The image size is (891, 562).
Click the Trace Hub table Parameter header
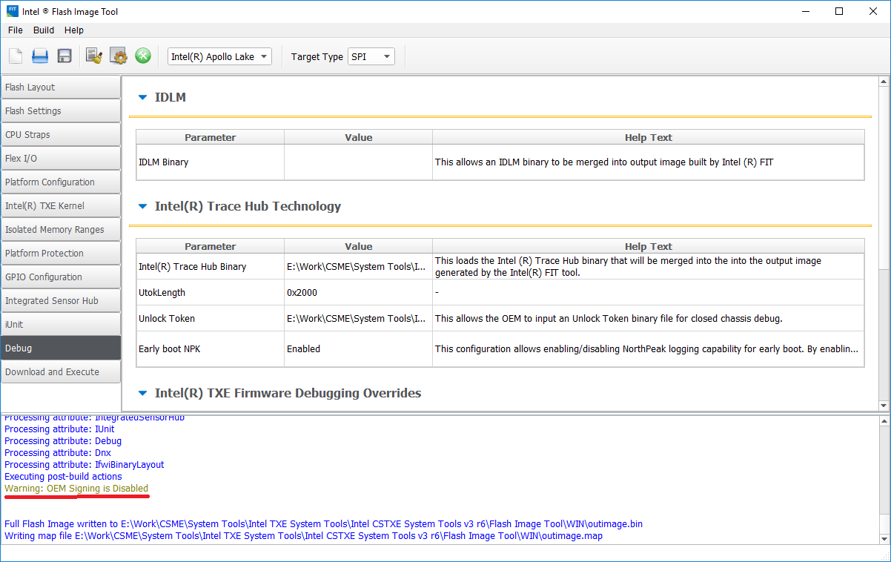[211, 246]
